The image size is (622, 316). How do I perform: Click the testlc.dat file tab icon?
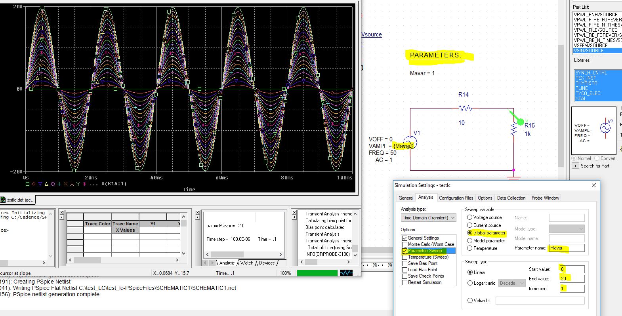(x=3, y=200)
